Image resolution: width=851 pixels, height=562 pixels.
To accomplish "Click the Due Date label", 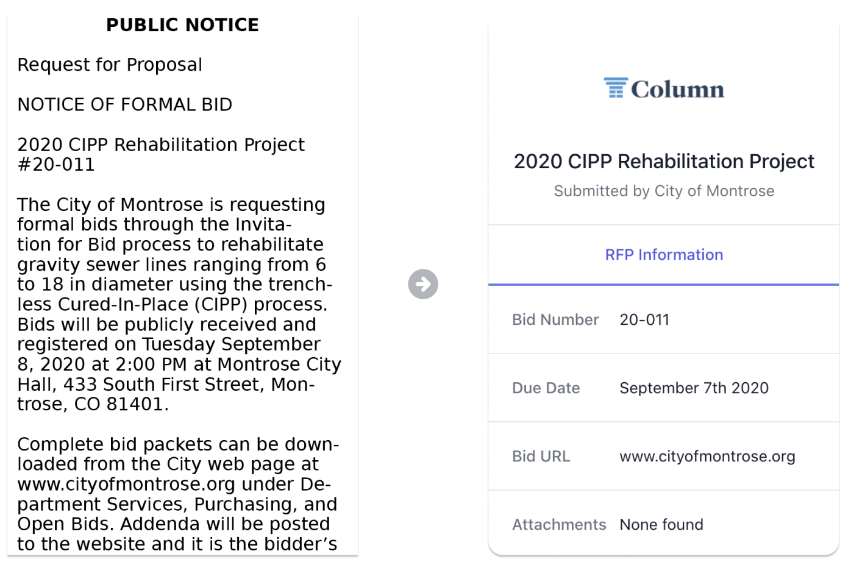I will pyautogui.click(x=546, y=388).
